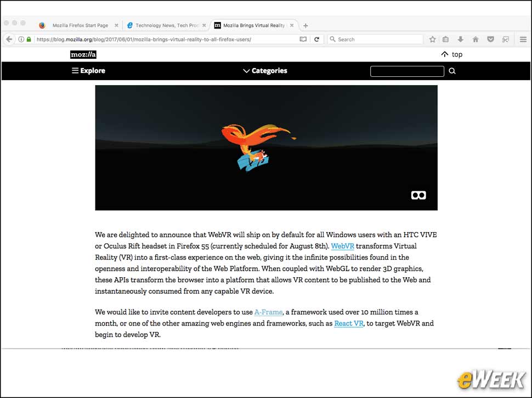This screenshot has width=532, height=398.
Task: Go to the Home page icon
Action: 476,40
